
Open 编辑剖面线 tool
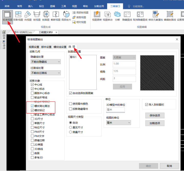pos(170,16)
